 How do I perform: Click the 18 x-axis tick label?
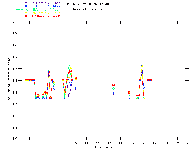click(x=166, y=143)
